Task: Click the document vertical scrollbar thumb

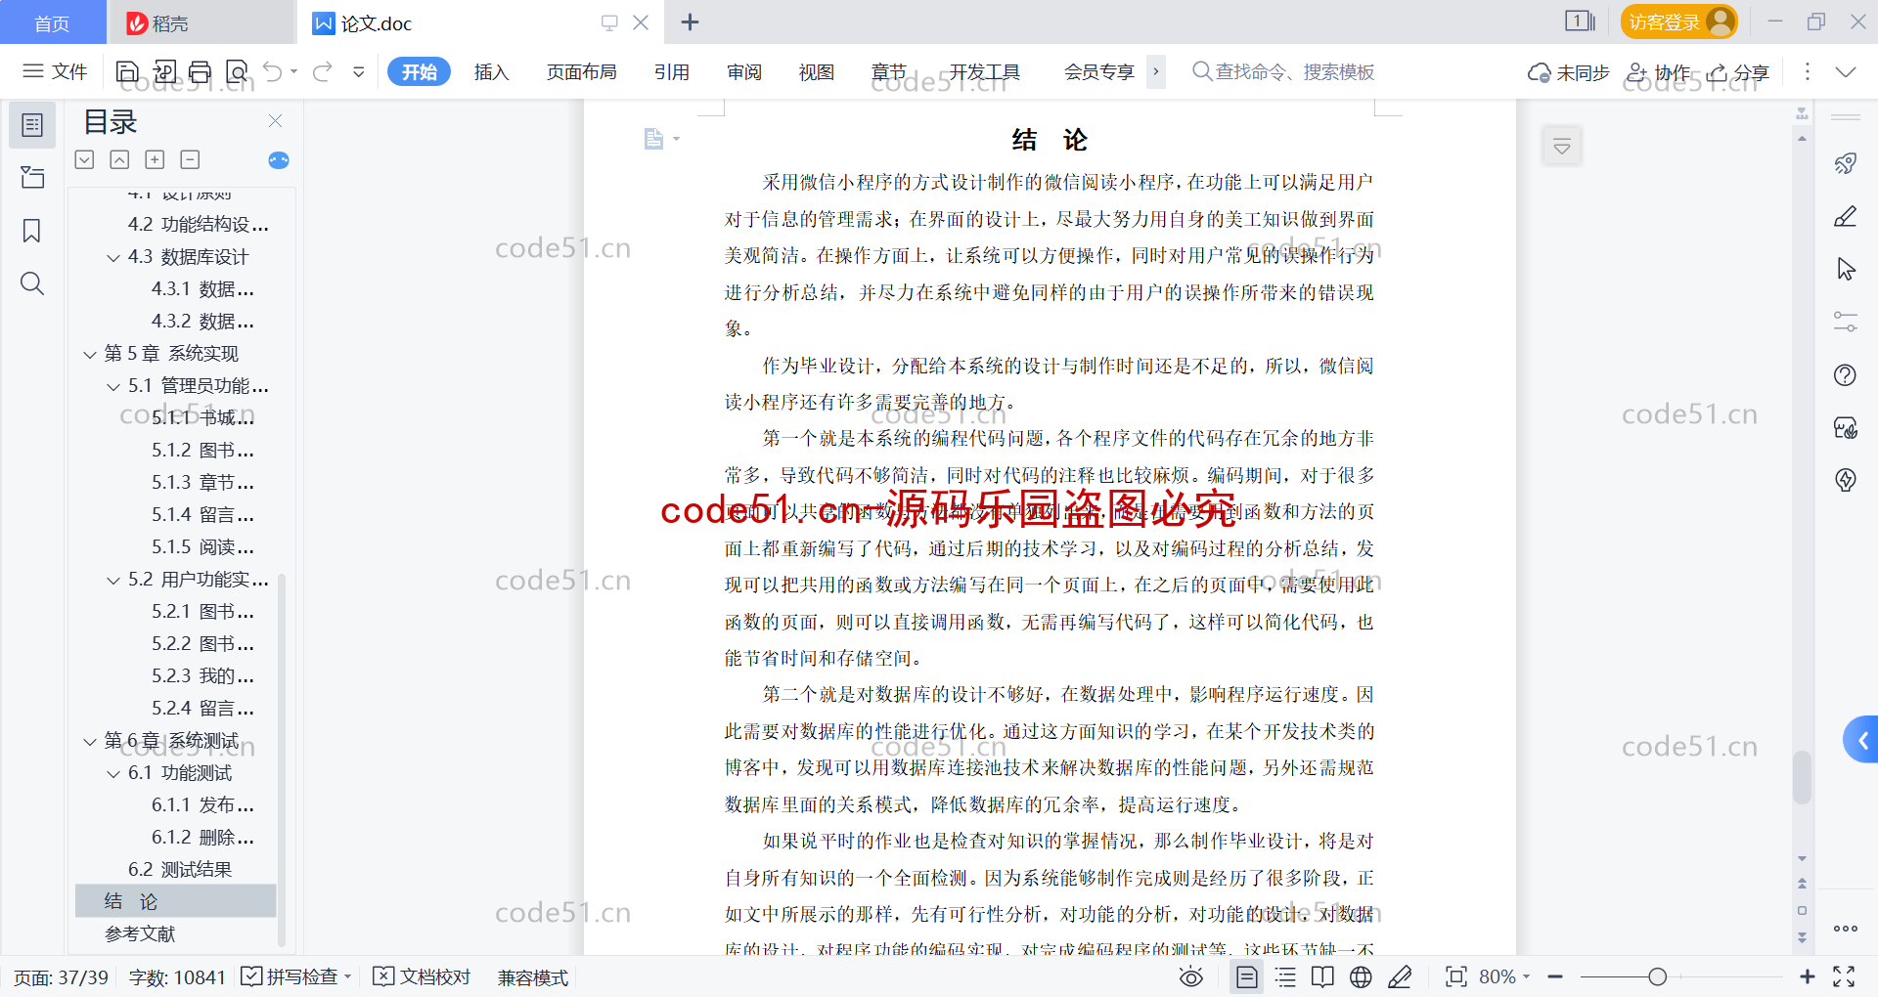Action: point(1802,777)
